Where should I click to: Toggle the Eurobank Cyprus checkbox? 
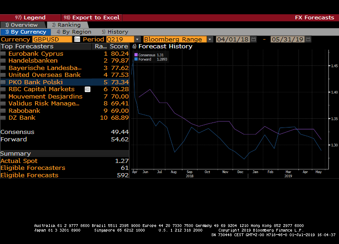coord(4,54)
